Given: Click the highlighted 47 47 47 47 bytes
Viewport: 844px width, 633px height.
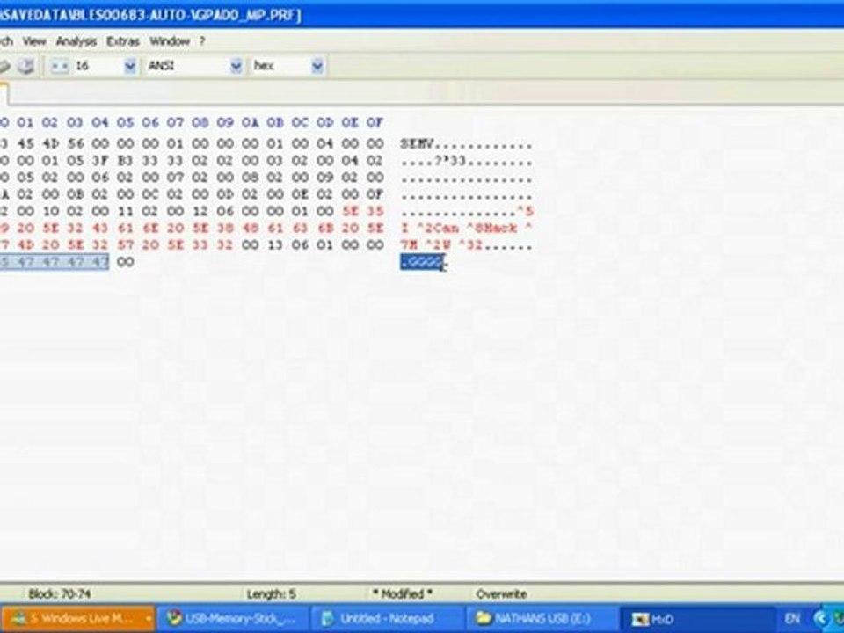Looking at the screenshot, I should tap(62, 262).
